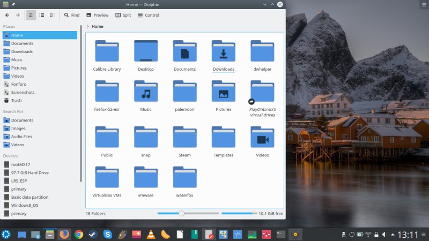Launch Firefox from the taskbar
The image size is (429, 241).
[64, 234]
